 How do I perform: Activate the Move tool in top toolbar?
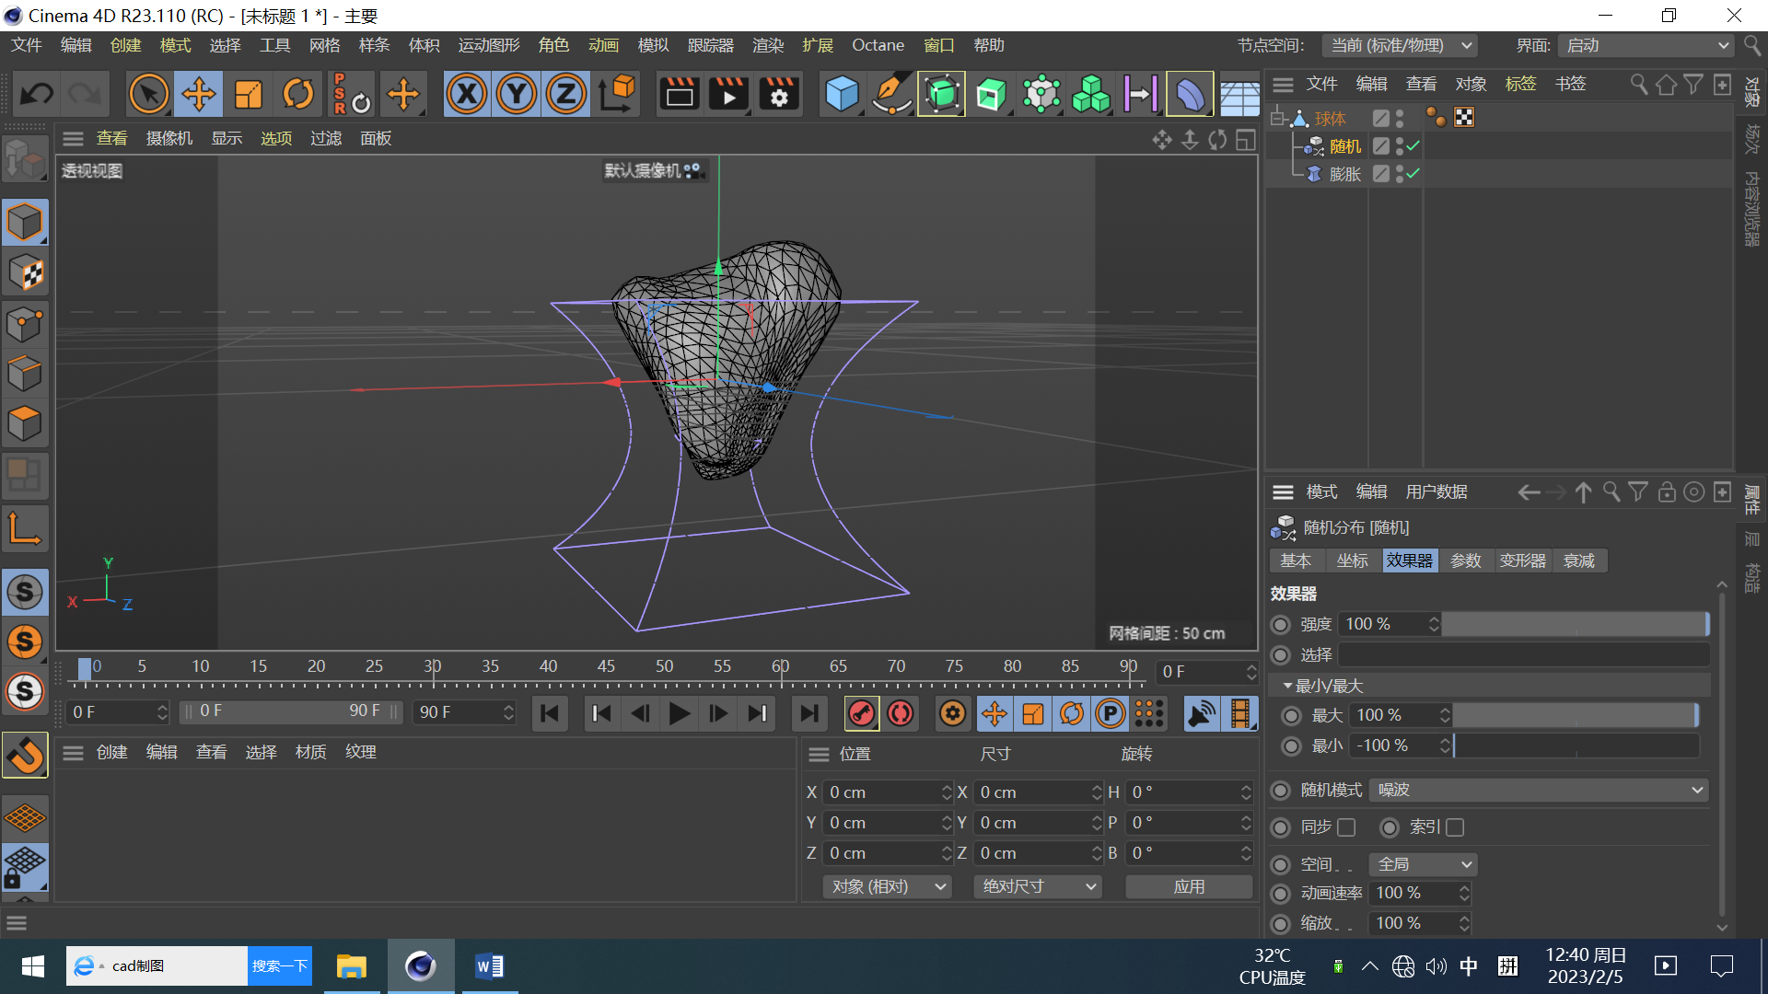point(198,94)
